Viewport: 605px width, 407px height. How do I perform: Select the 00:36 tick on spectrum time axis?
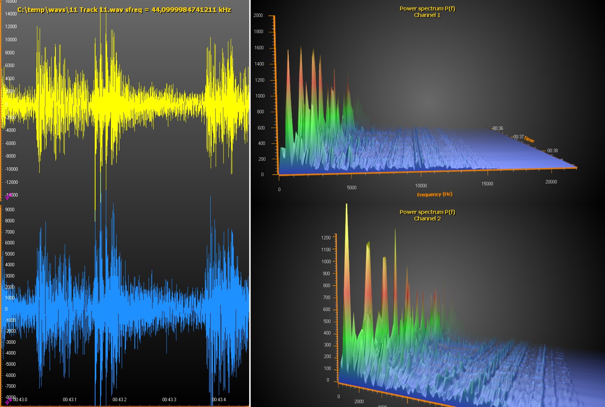(x=497, y=128)
